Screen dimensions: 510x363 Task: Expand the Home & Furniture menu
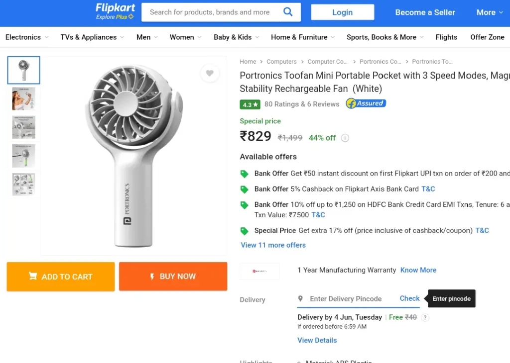tap(303, 37)
